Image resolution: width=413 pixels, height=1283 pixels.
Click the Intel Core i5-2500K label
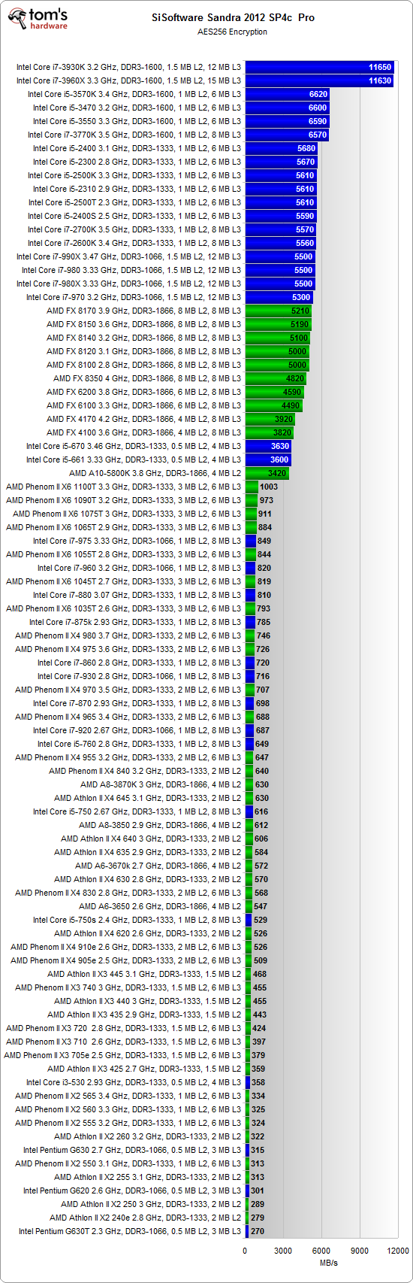tap(134, 175)
